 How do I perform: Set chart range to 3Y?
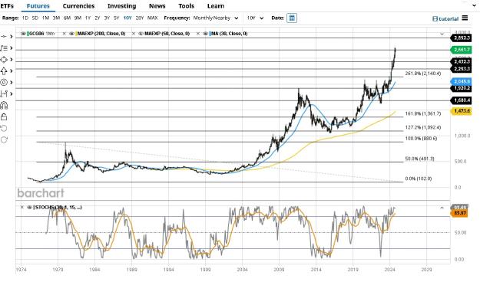(107, 18)
